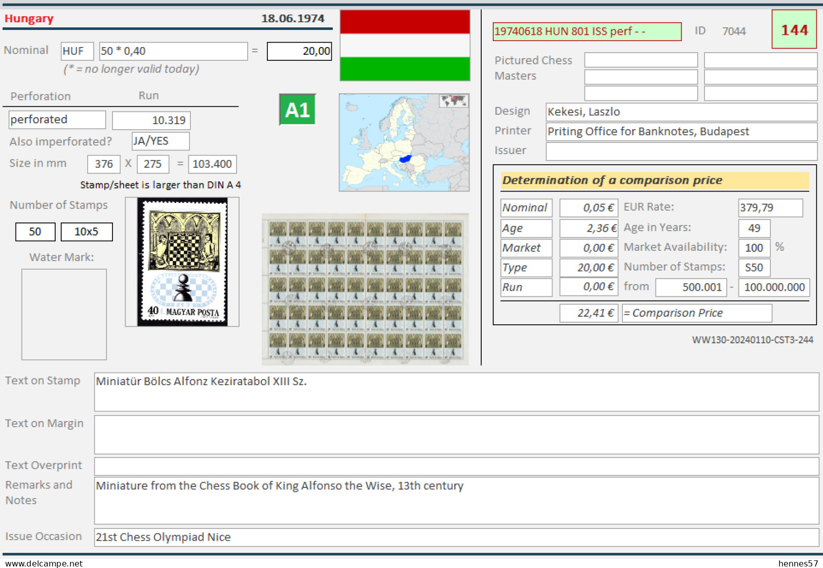Click the Stamp/sheet is larger than DIN A 4 note
The width and height of the screenshot is (823, 568).
tap(161, 185)
